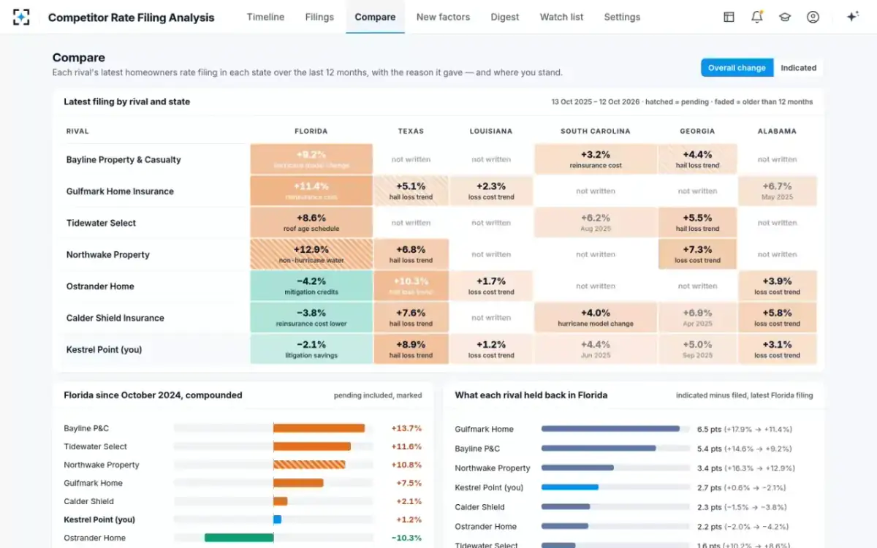Open the +2.3% loss cost trend cell
This screenshot has height=548, width=877.
point(491,191)
